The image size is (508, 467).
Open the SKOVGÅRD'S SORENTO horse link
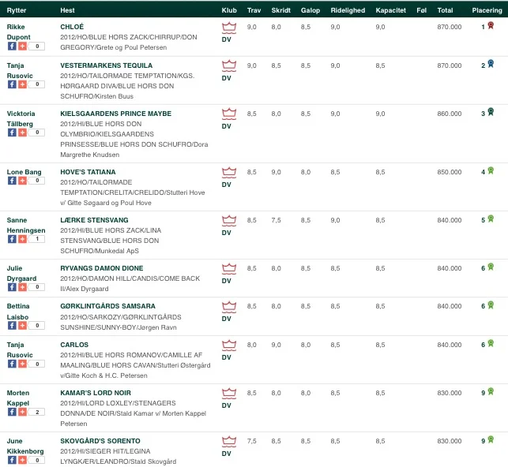coord(100,441)
